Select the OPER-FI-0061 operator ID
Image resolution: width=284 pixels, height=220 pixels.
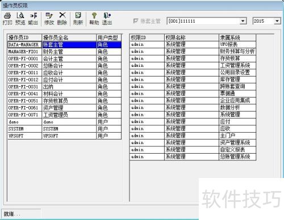[24, 108]
